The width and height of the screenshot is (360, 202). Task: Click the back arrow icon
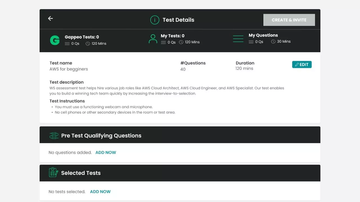click(50, 19)
